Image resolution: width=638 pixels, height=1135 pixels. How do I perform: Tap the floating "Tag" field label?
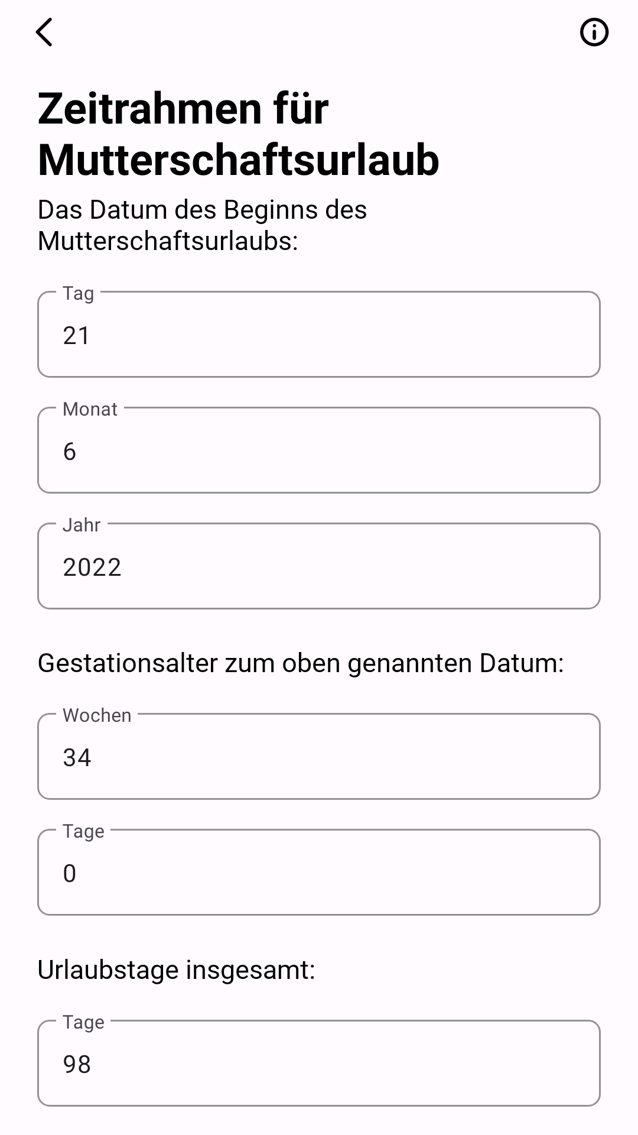coord(79,293)
